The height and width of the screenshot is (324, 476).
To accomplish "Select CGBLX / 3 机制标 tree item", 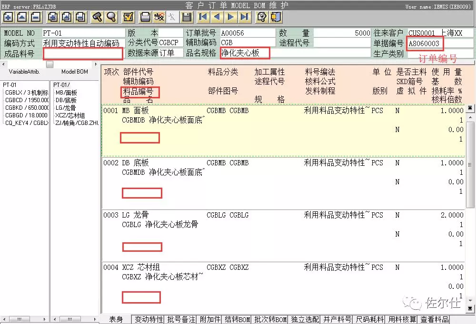I will pyautogui.click(x=27, y=93).
